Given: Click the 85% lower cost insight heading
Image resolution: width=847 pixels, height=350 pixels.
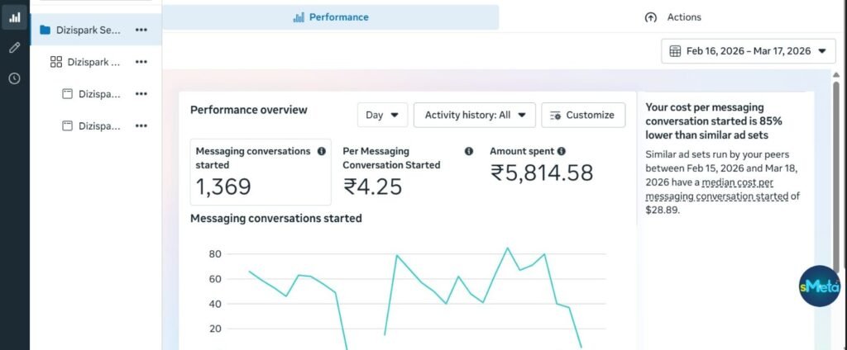Looking at the screenshot, I should 712,121.
